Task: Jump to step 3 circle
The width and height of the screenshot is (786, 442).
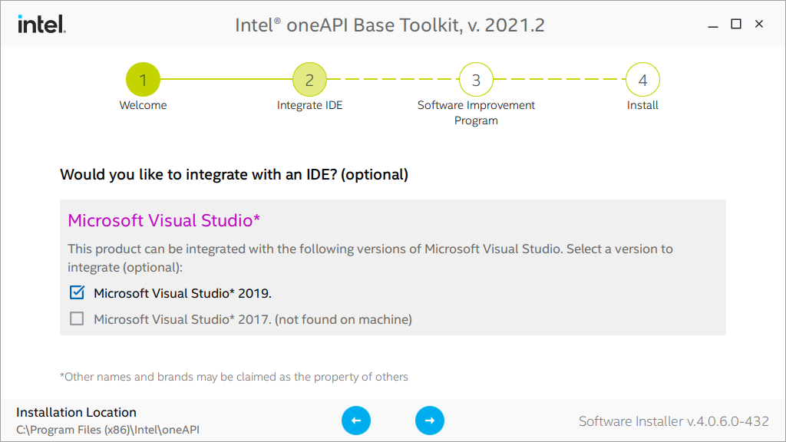Action: click(x=476, y=80)
